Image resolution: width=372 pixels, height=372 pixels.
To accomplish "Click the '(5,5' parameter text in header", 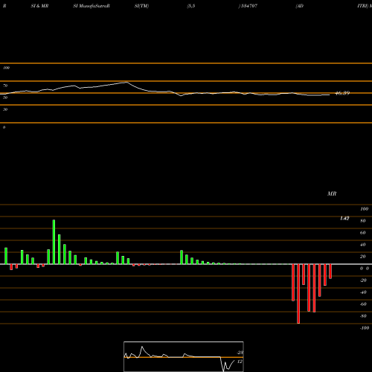I will 191,6.
